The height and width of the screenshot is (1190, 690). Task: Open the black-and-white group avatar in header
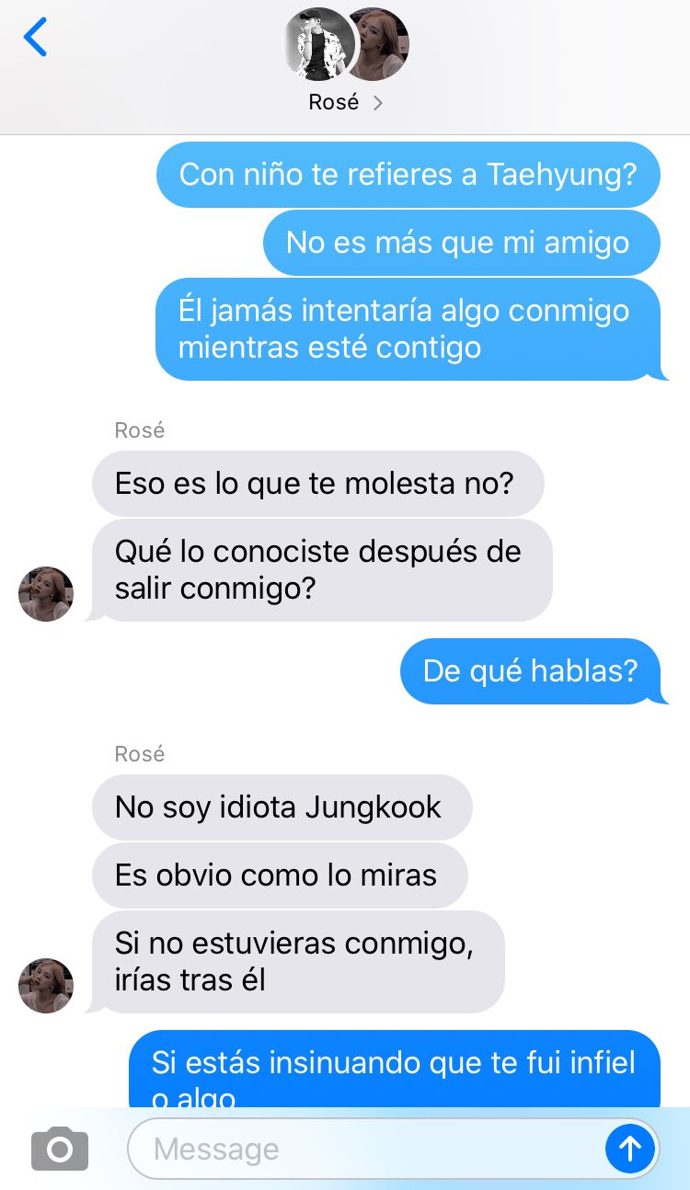(x=318, y=44)
